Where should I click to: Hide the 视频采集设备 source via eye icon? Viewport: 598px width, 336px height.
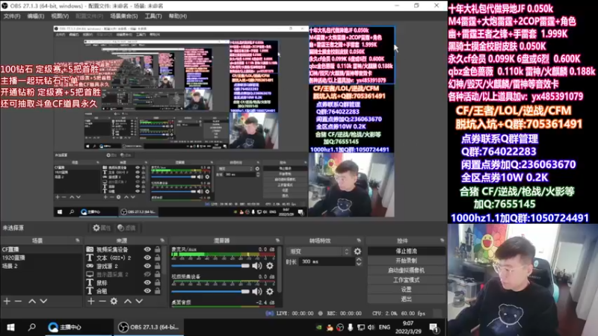pyautogui.click(x=147, y=249)
